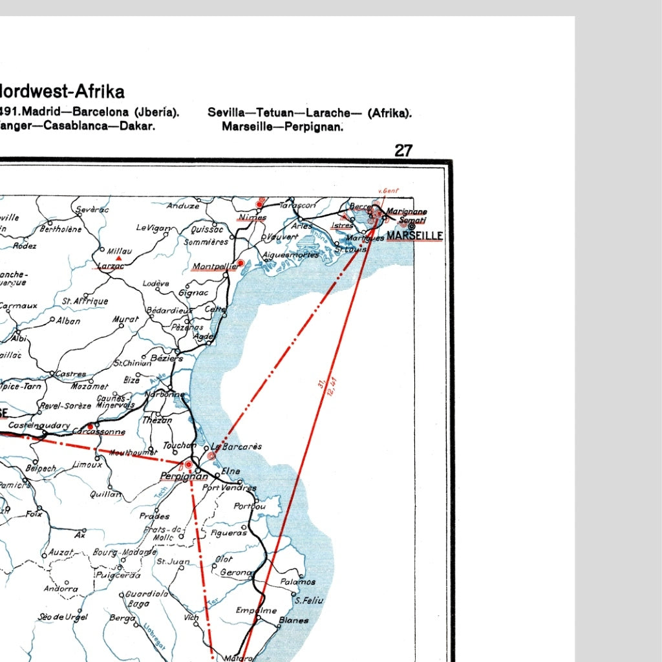Click the Le Barcarès label
The height and width of the screenshot is (662, 662).
tap(236, 446)
